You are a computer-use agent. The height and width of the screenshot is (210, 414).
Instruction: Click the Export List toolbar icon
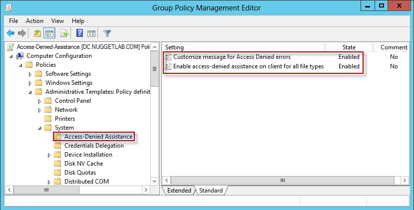64,33
